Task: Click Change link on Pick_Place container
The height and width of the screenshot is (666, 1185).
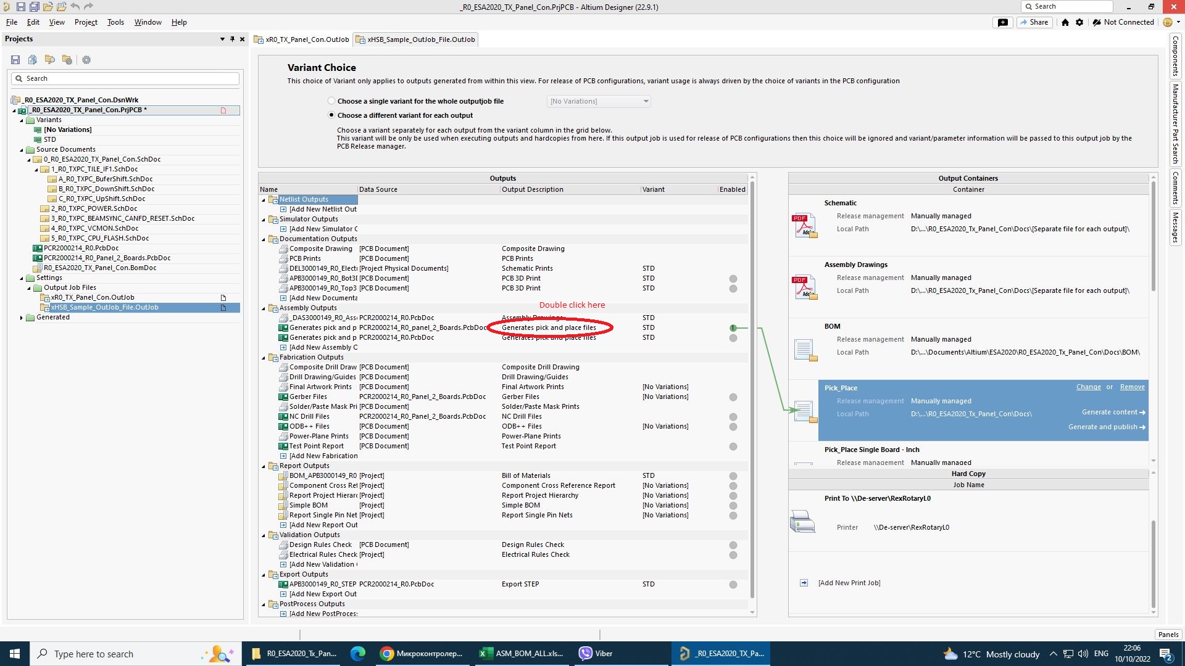Action: 1089,387
